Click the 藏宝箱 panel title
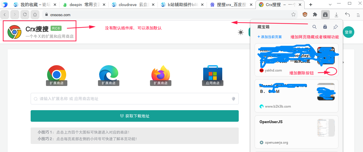Viewport: 363px width, 152px height. (x=263, y=27)
